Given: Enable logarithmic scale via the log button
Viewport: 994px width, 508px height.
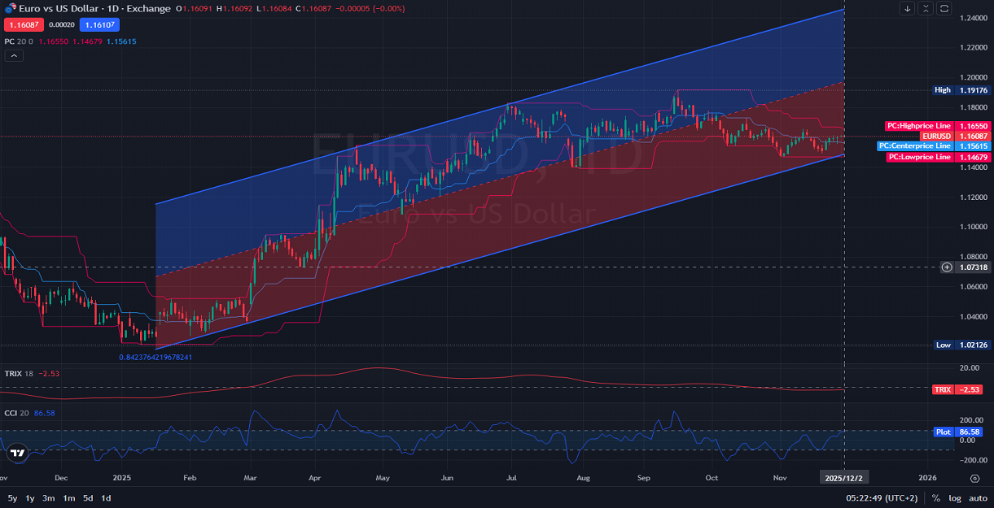Looking at the screenshot, I should click(x=954, y=498).
